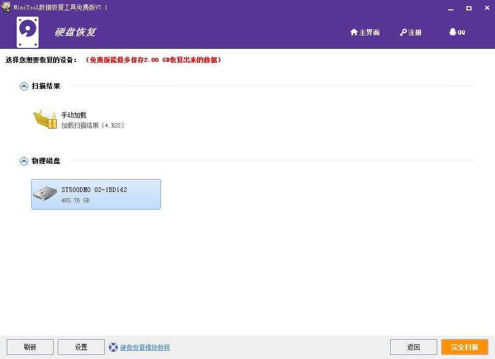Select 手动加载 text label
The height and width of the screenshot is (359, 495).
(73, 115)
